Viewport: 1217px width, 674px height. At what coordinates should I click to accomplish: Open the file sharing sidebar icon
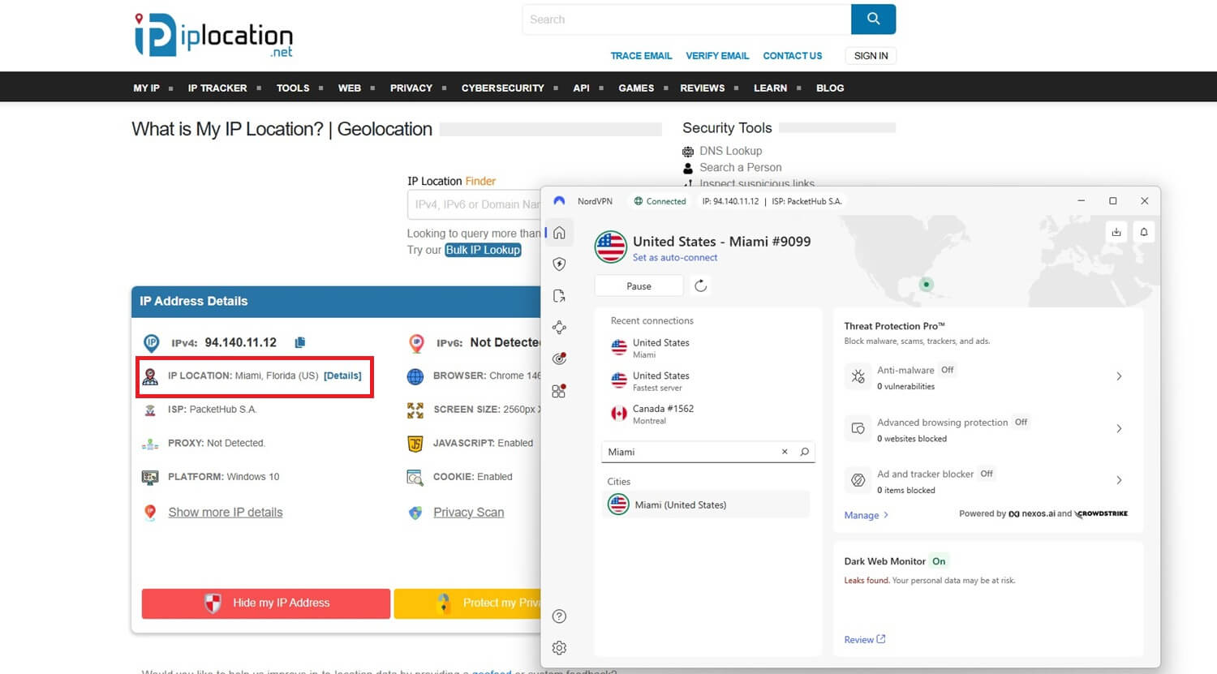coord(559,295)
